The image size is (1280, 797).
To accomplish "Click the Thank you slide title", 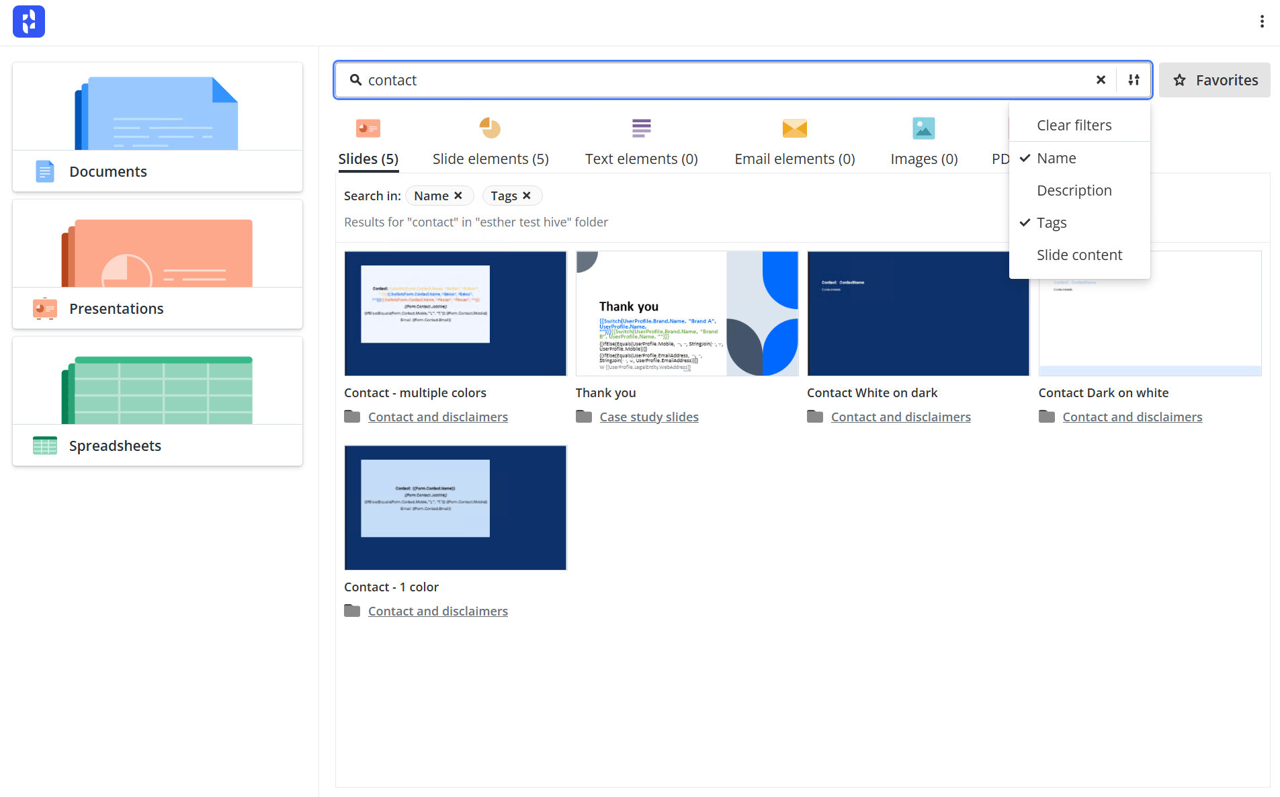I will (605, 392).
